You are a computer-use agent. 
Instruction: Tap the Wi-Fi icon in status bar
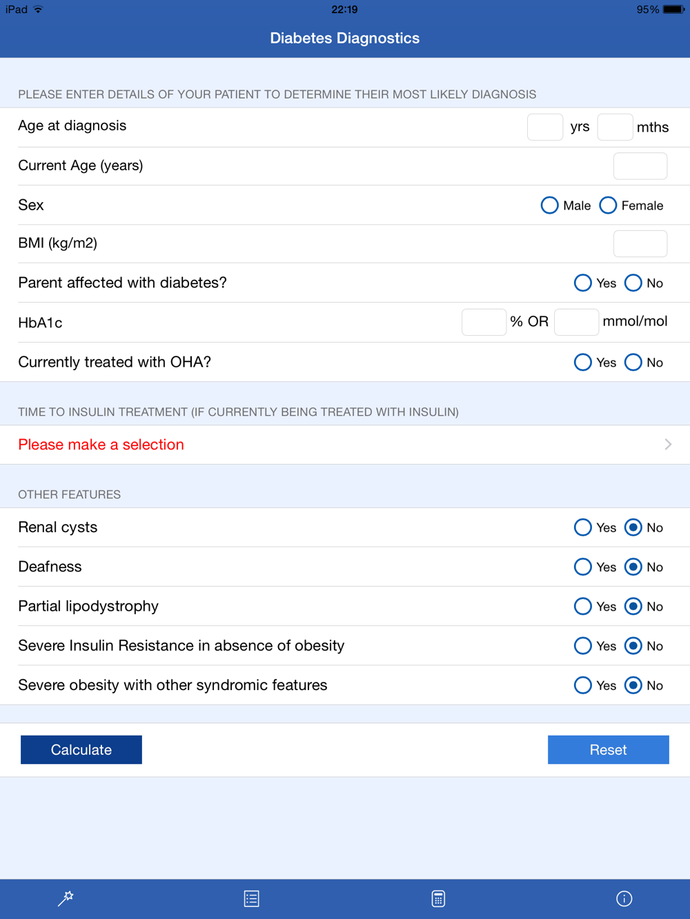38,10
